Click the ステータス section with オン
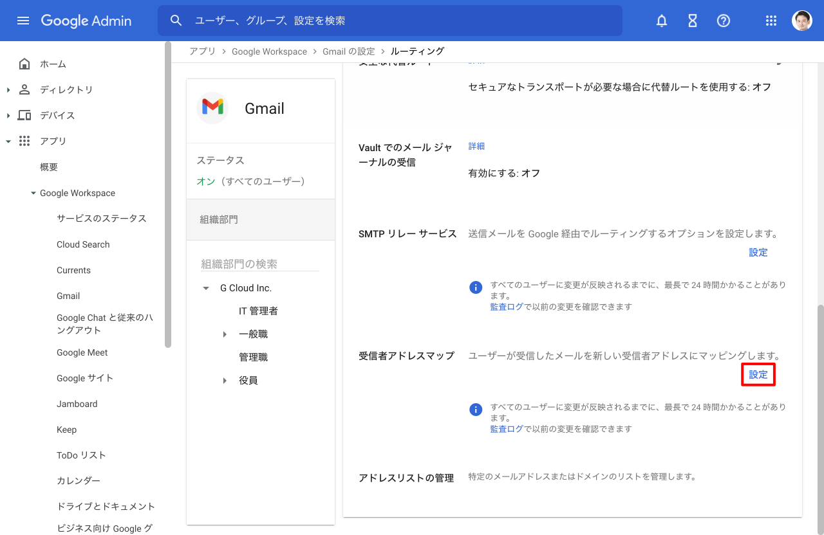Screen dimensions: 824x535 click(x=261, y=170)
